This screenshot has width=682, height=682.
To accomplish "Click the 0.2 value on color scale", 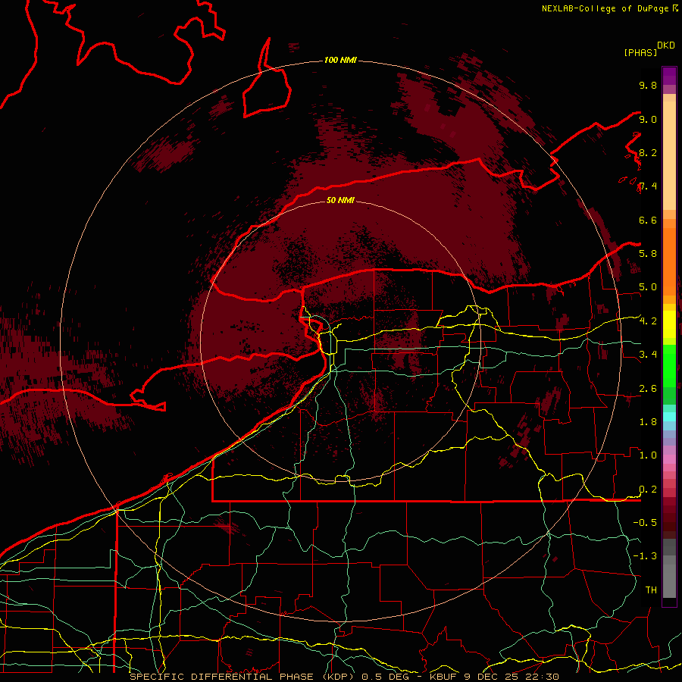I will (648, 489).
